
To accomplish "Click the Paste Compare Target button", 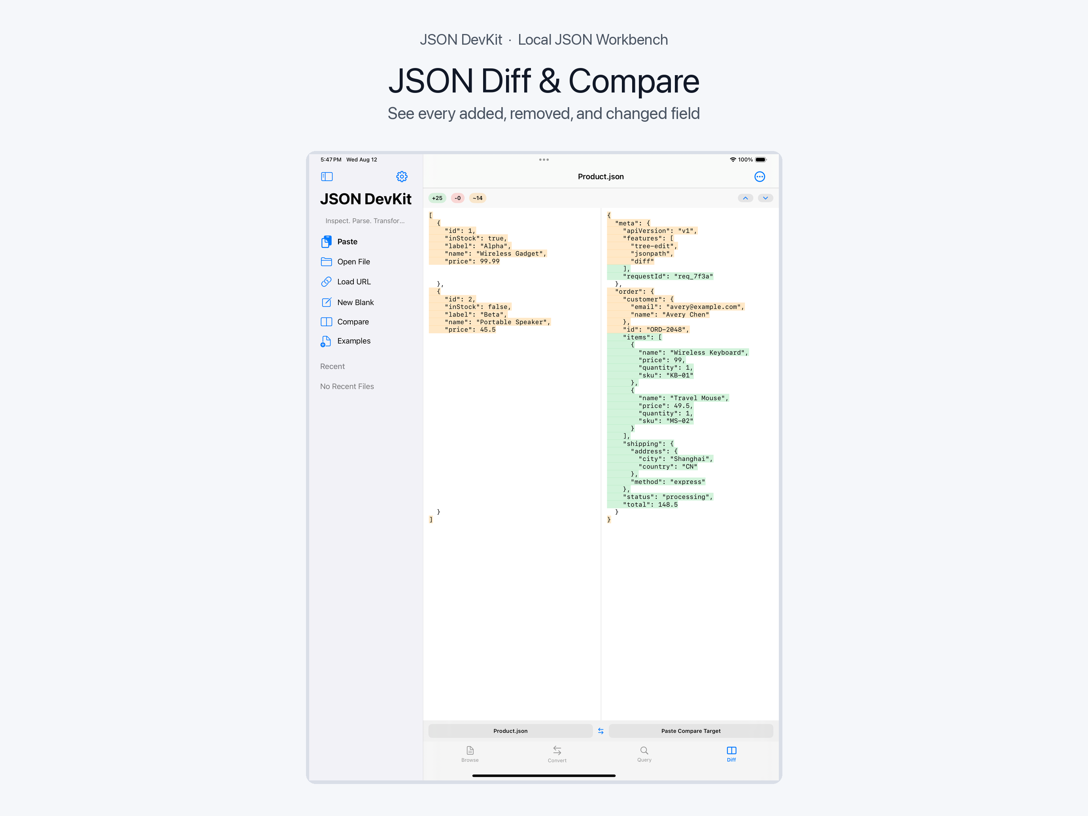I will pos(691,731).
